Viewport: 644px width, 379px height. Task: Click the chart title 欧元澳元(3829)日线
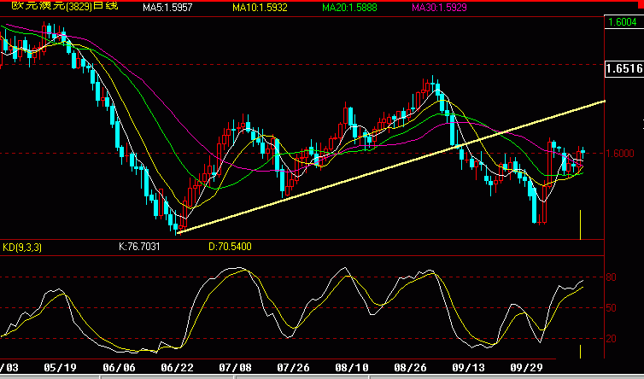pyautogui.click(x=65, y=6)
